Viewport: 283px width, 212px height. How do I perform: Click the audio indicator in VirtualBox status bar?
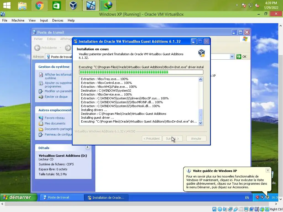(x=225, y=209)
